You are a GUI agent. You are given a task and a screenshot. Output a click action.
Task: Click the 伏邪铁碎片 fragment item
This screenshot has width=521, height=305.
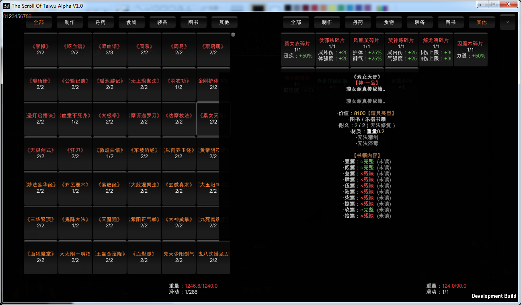point(332,49)
